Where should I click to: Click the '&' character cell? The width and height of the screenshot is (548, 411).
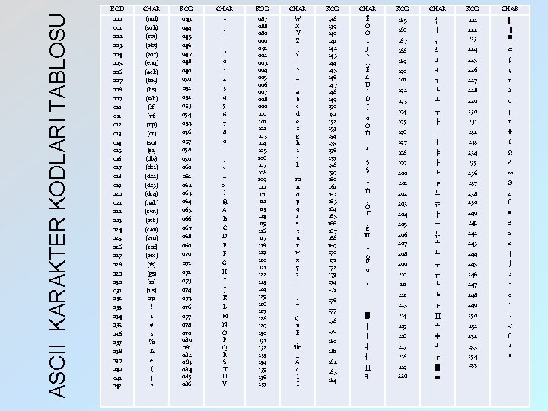pyautogui.click(x=151, y=351)
